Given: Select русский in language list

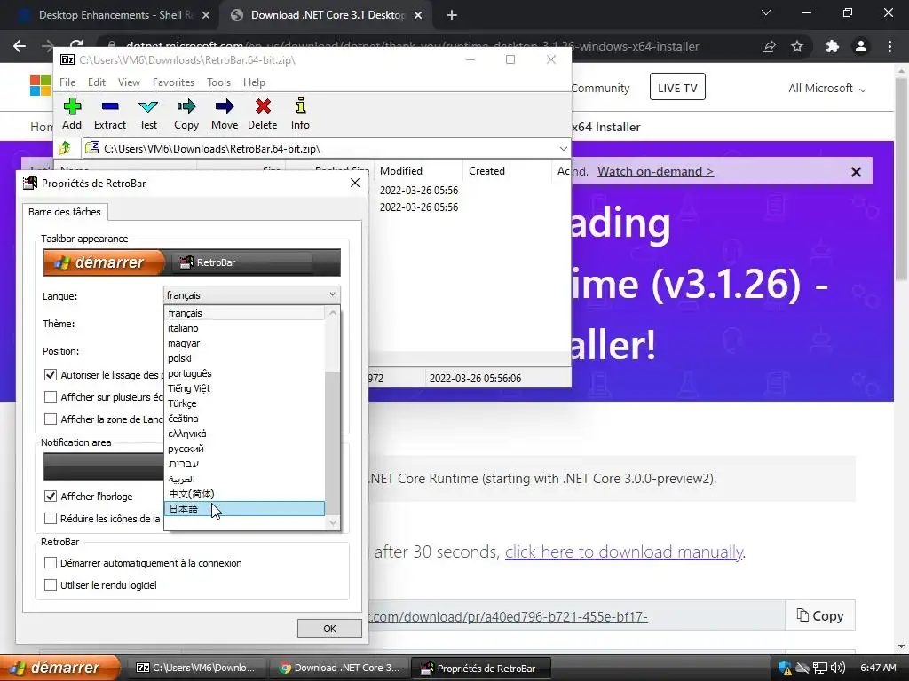Looking at the screenshot, I should click(x=244, y=448).
